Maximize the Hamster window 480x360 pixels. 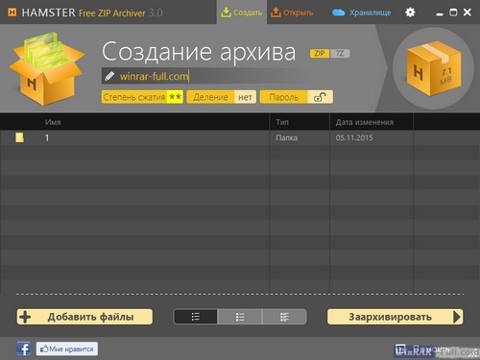pyautogui.click(x=453, y=12)
